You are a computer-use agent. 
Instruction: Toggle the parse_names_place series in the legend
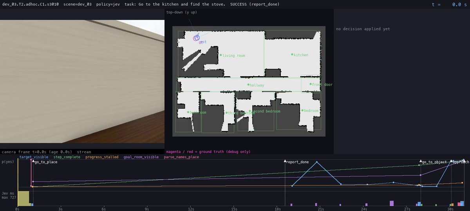click(181, 157)
